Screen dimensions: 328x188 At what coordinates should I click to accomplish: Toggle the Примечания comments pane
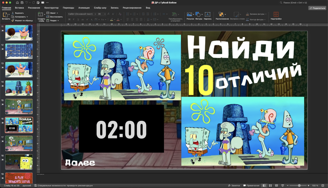(x=251, y=185)
